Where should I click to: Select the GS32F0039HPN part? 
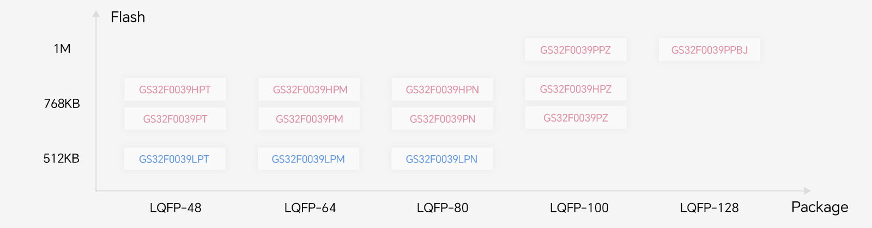tap(443, 90)
